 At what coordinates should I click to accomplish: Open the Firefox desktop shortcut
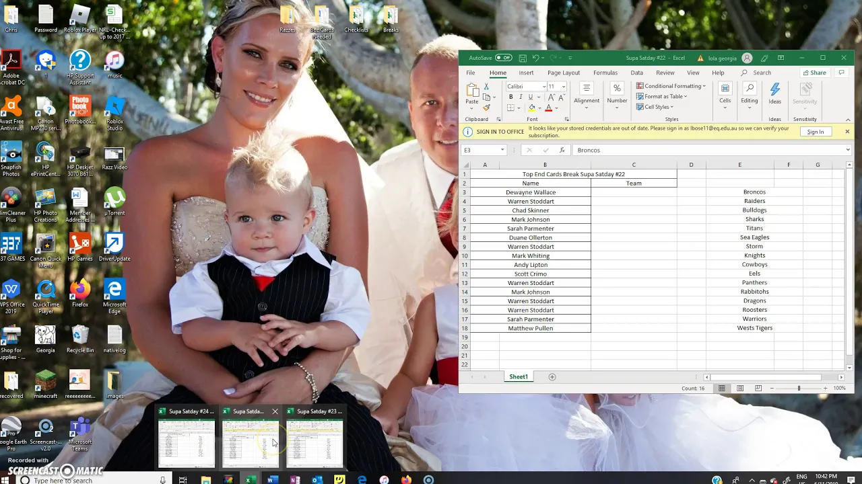pyautogui.click(x=80, y=294)
